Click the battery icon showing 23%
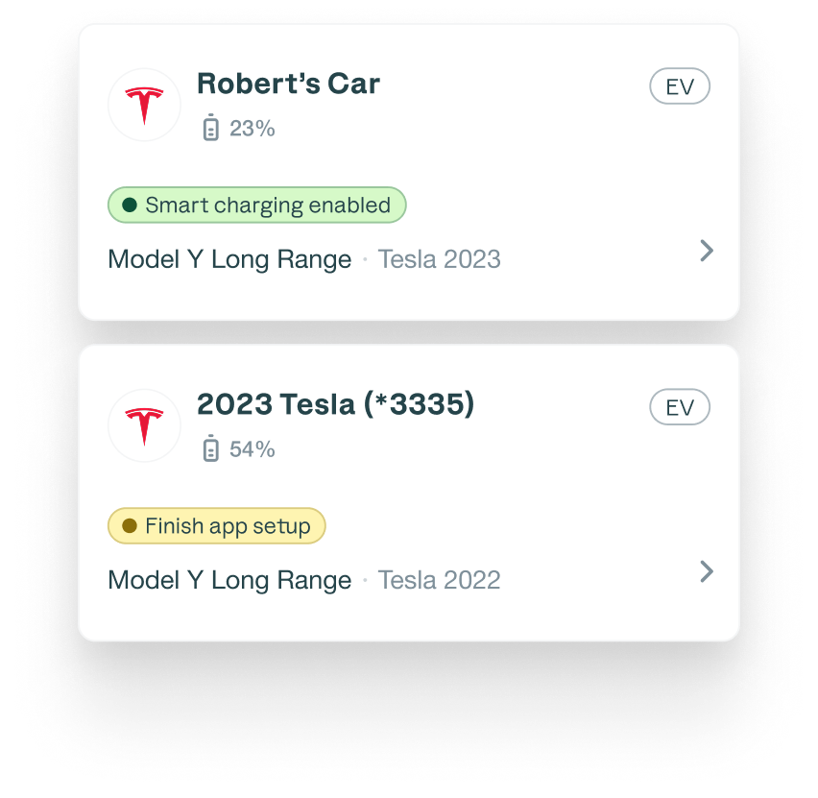 pos(211,128)
